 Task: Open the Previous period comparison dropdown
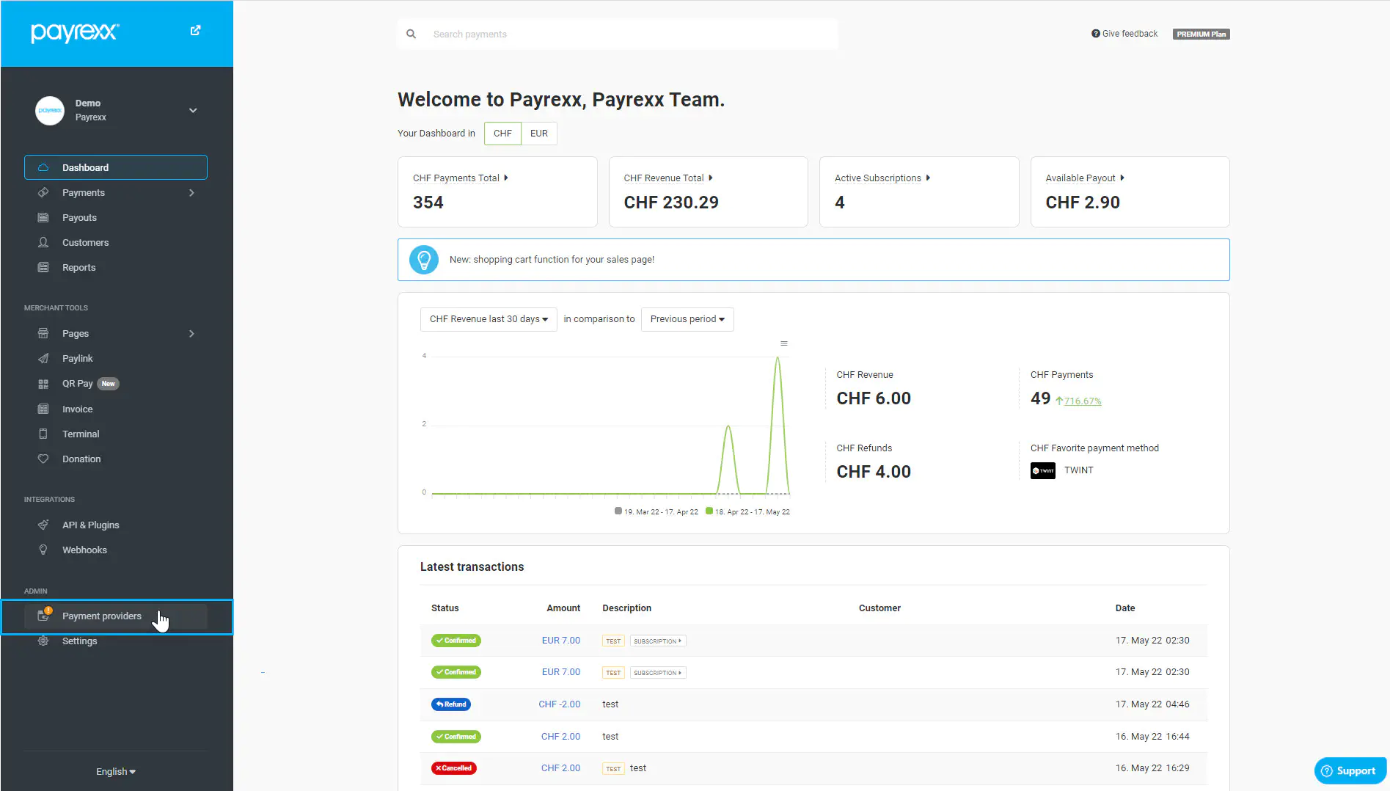click(687, 319)
